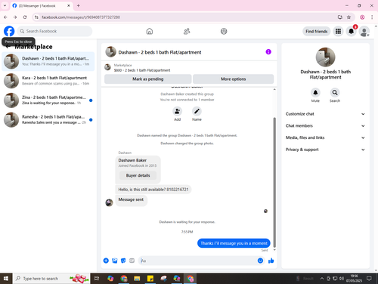Screen dimensions: 378x284
Task: Open File Explorer from the taskbar
Action: click(137, 279)
